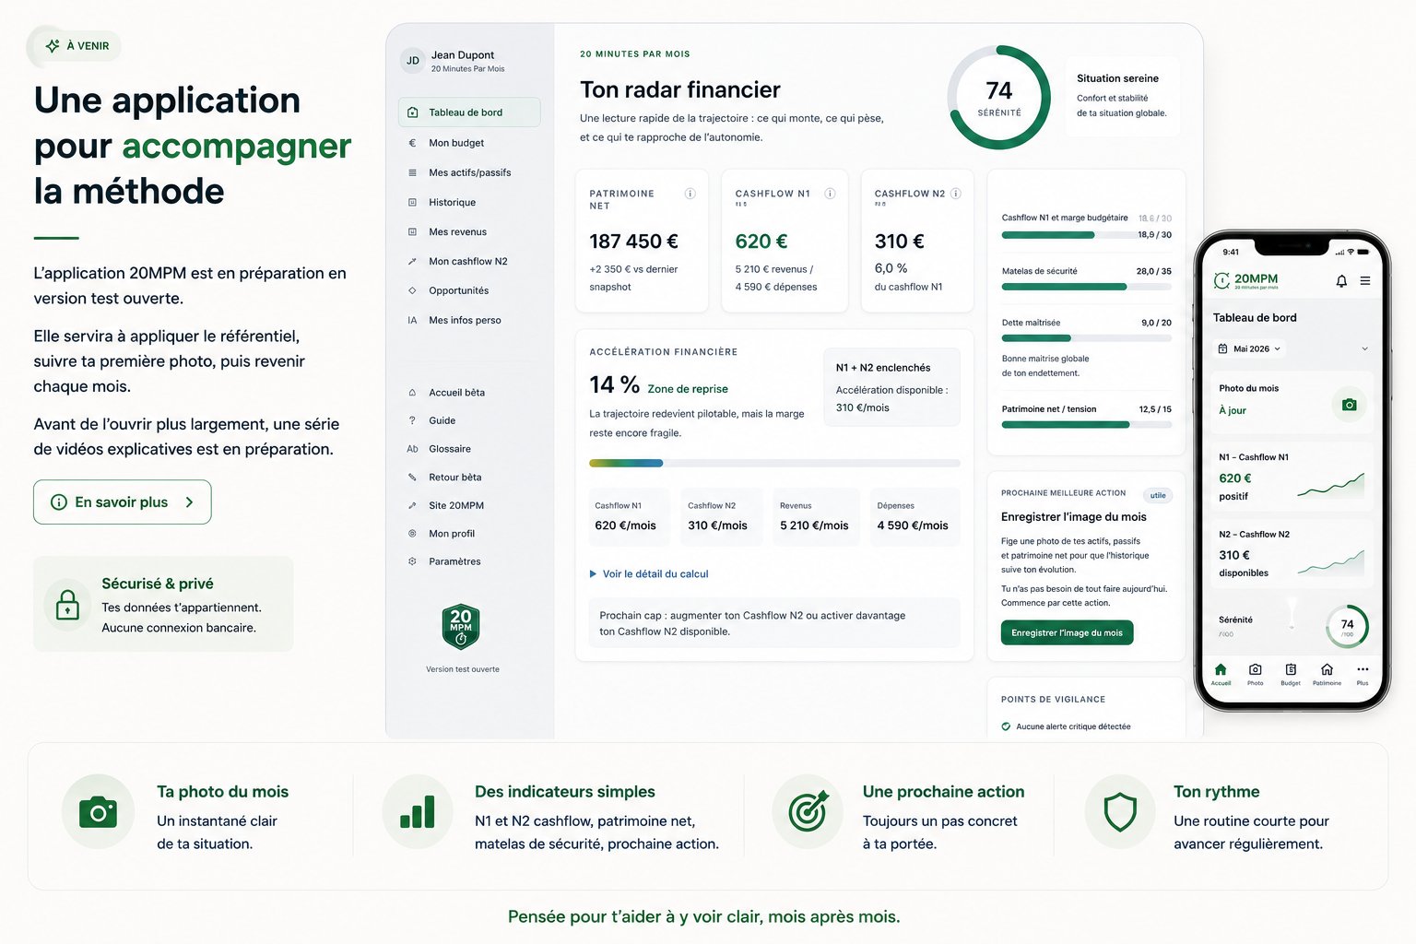Image resolution: width=1416 pixels, height=944 pixels.
Task: Tap N1 – Cashflow N1 card on phone
Action: pos(1292,477)
